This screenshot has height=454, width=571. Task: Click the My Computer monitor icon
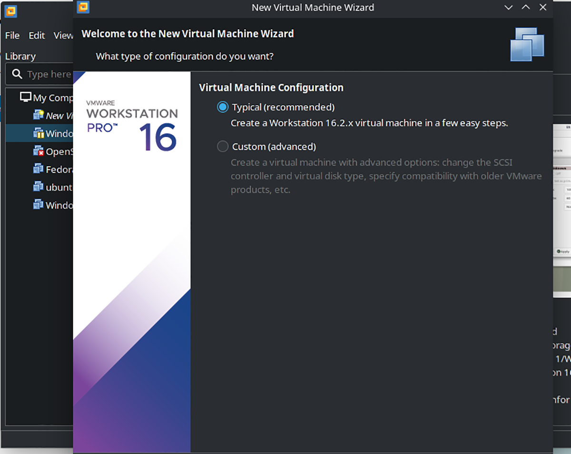tap(26, 97)
